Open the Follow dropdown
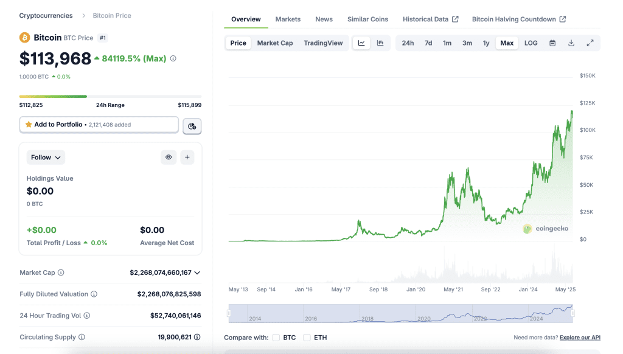 click(46, 158)
